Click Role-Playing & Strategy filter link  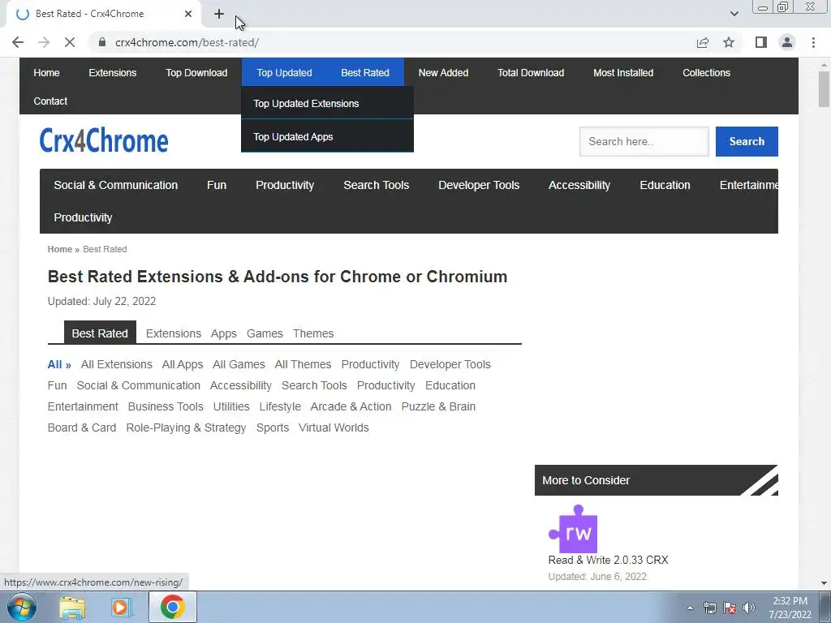[186, 428]
